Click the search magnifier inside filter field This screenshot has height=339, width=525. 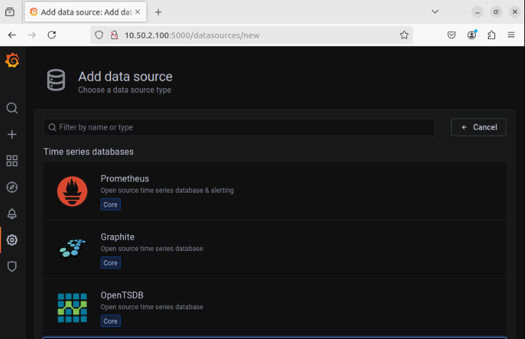point(52,127)
